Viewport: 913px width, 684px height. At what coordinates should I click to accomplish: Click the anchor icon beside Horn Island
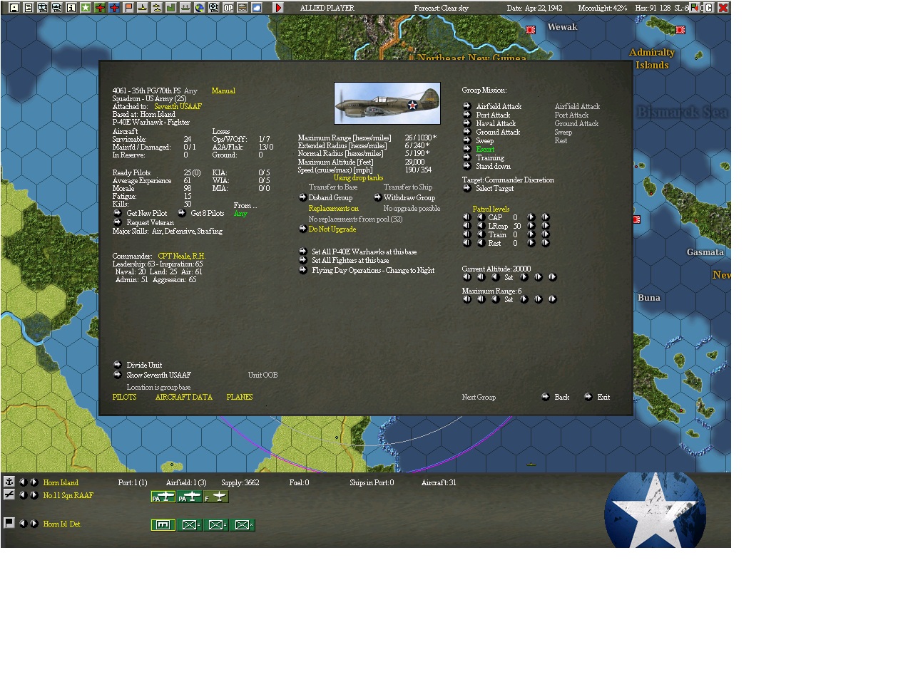[x=9, y=482]
